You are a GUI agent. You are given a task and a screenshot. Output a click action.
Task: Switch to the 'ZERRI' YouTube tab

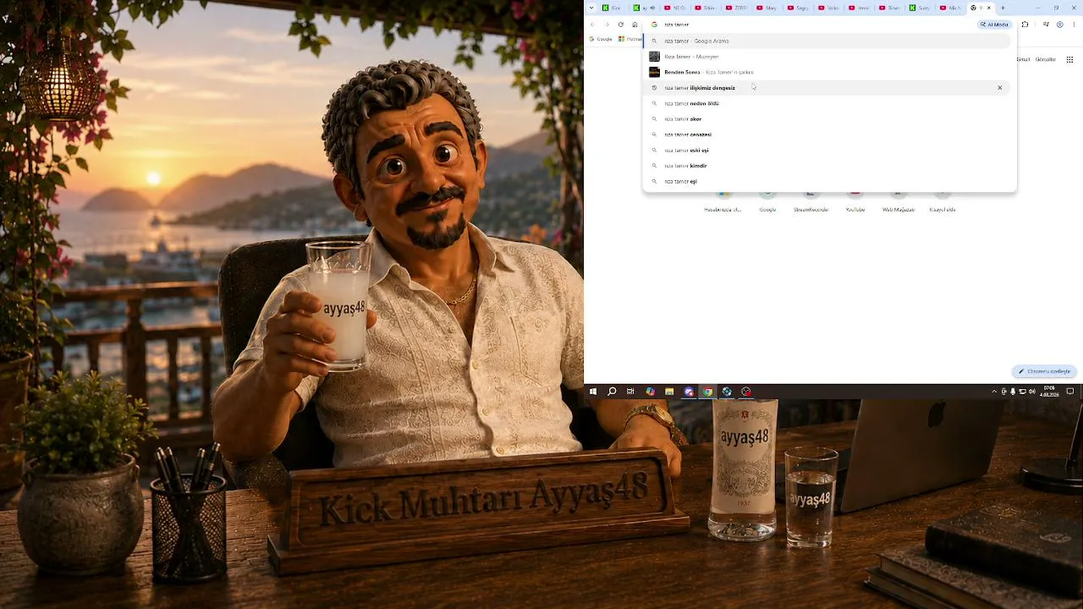tap(738, 8)
